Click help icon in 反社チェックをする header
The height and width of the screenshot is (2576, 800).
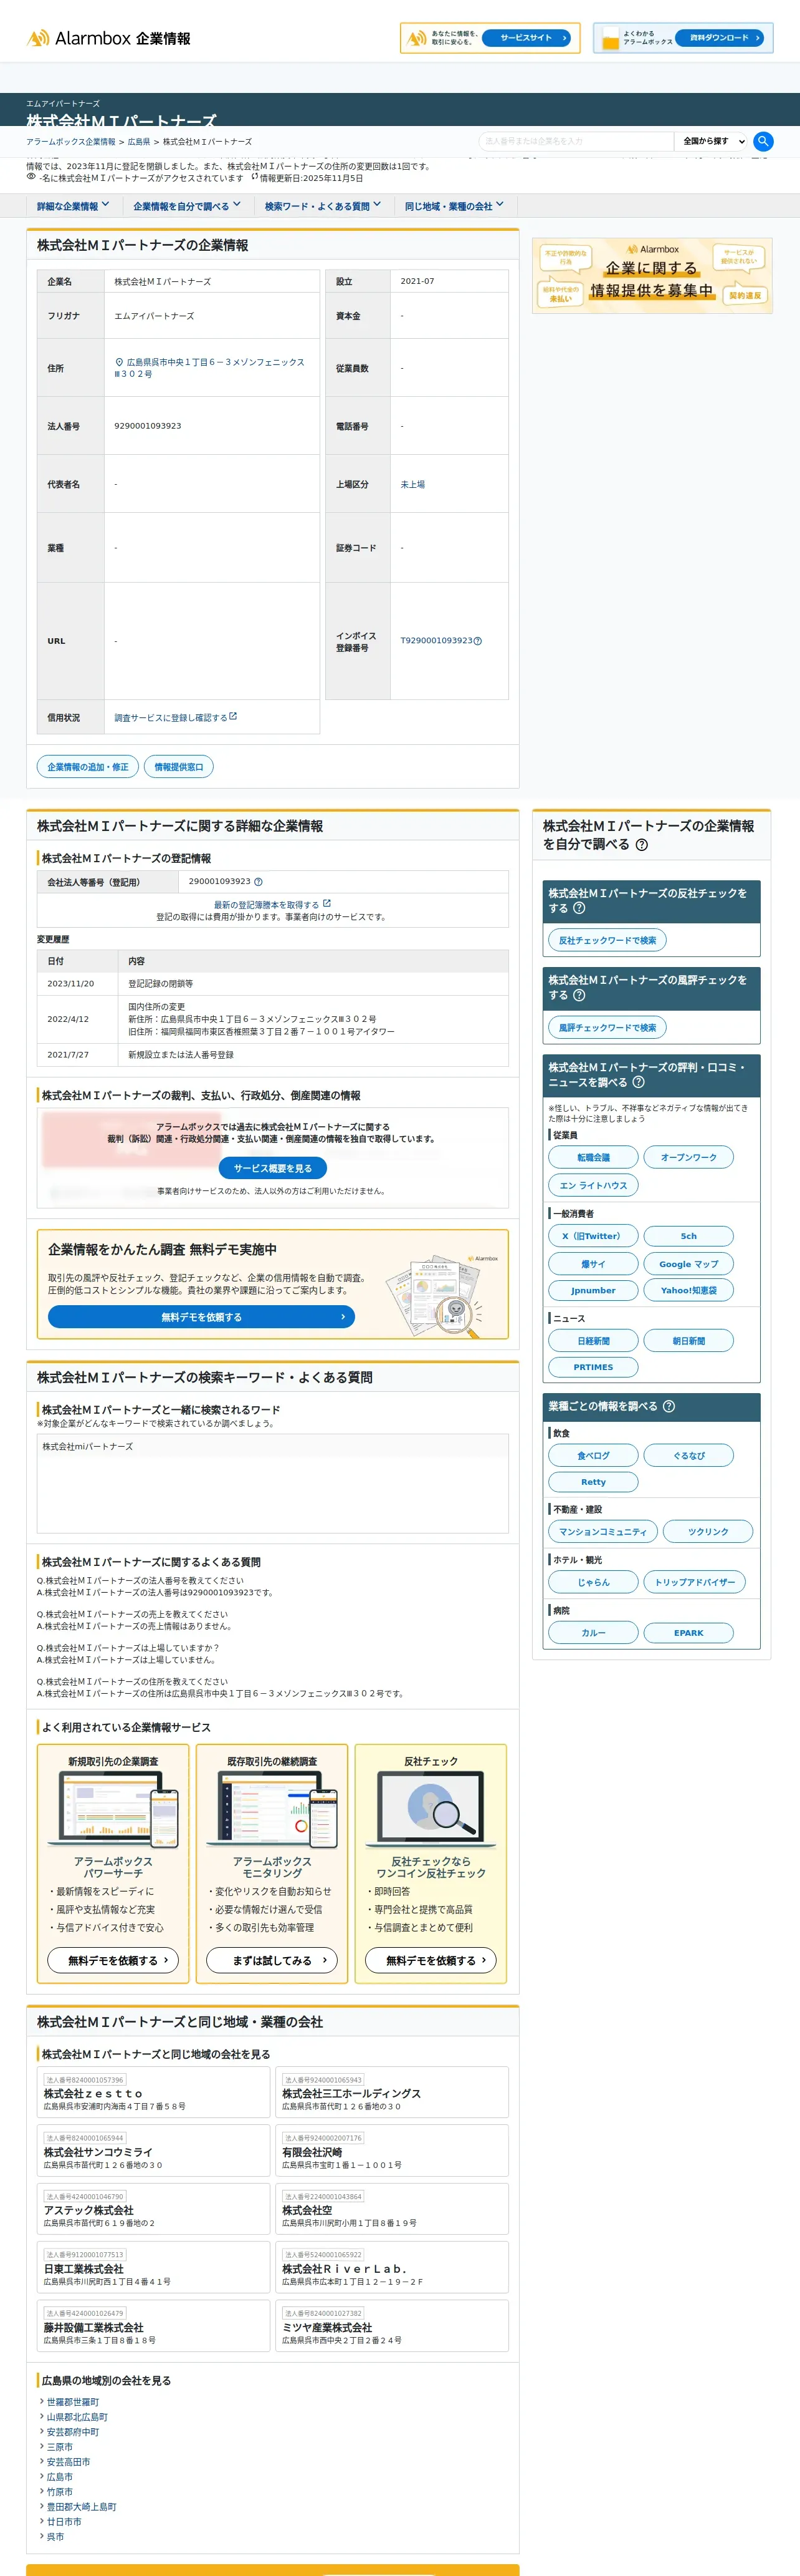578,908
